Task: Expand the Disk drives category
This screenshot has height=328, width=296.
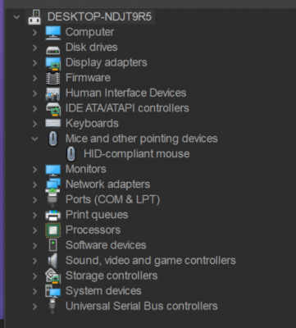Action: pyautogui.click(x=34, y=48)
